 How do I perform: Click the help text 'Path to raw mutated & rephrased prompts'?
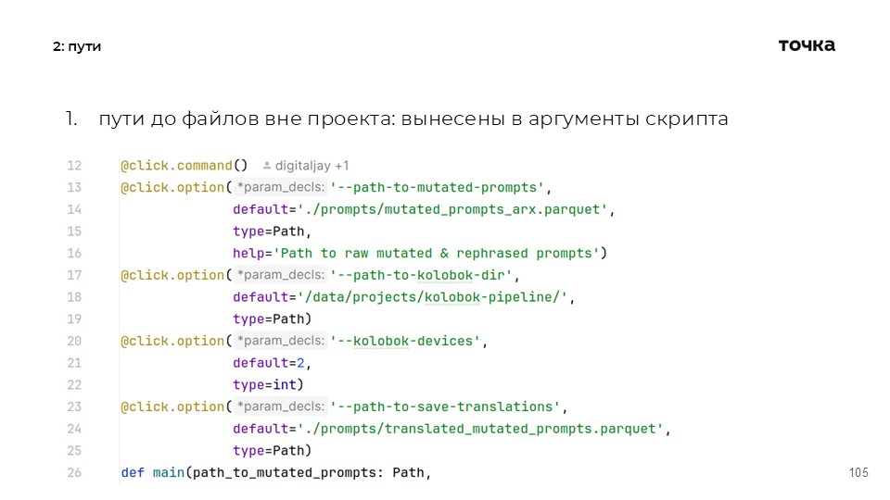coord(437,254)
